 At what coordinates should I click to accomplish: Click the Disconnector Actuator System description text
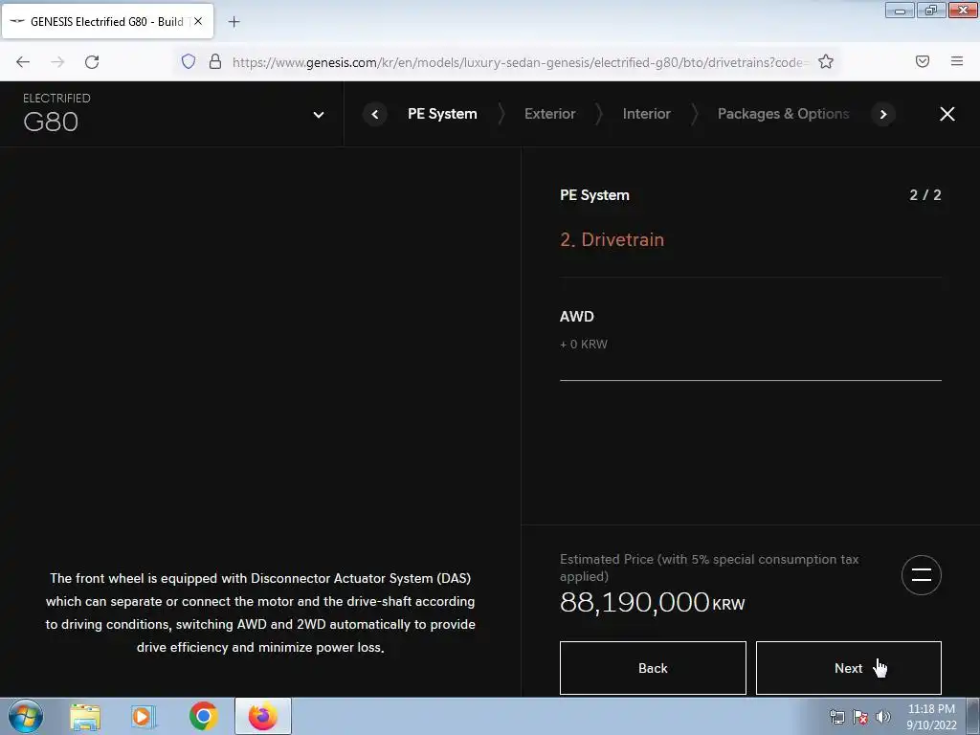pos(260,612)
